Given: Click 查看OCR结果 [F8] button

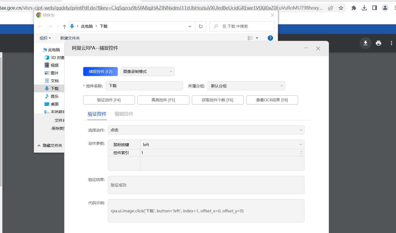Looking at the screenshot, I should point(272,100).
